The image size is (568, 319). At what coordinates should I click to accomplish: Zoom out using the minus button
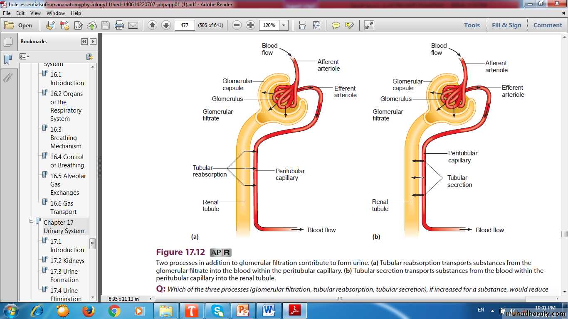(237, 25)
